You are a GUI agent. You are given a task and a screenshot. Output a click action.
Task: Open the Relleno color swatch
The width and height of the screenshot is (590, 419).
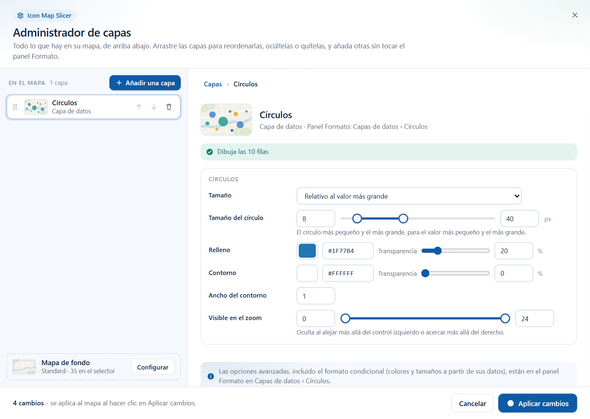click(307, 251)
